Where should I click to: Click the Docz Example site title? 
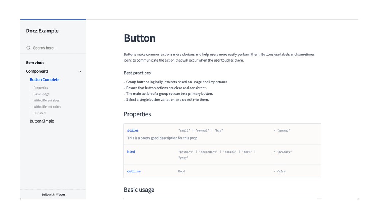(42, 31)
